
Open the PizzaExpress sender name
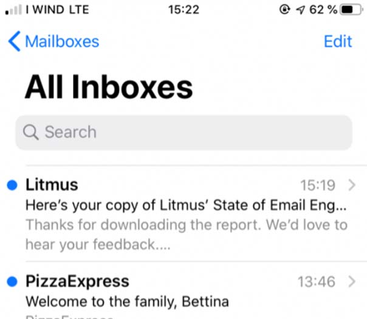pos(77,281)
